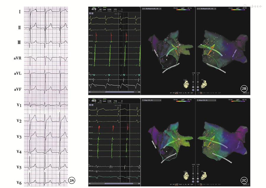Switch to AP view in panel 2C left view
The image size is (266, 188).
(171, 184)
